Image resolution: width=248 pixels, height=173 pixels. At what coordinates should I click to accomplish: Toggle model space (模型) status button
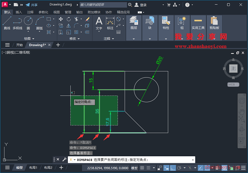[x=134, y=168]
